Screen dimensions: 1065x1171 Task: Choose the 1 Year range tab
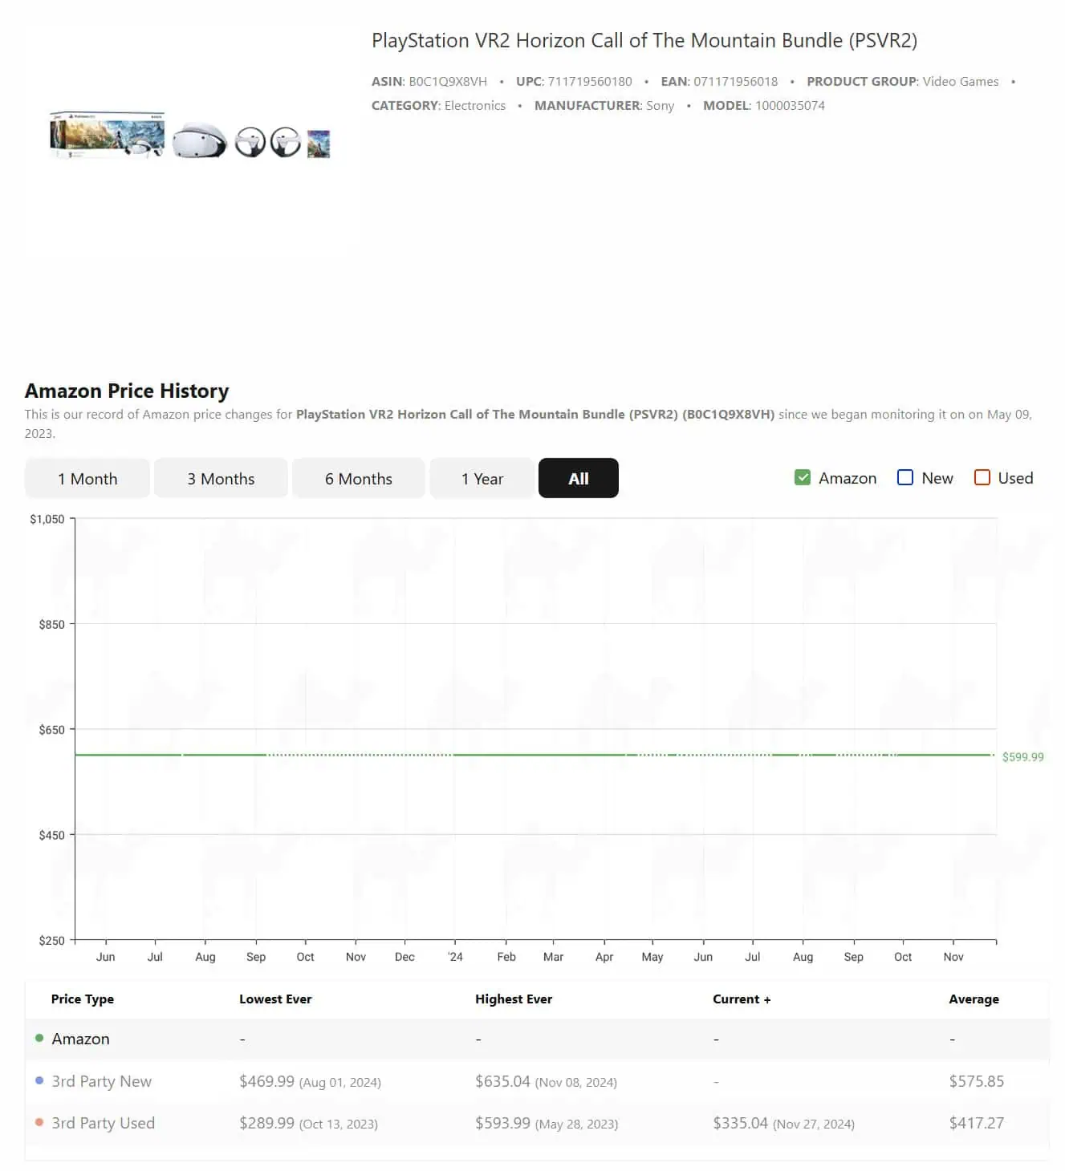pyautogui.click(x=482, y=479)
